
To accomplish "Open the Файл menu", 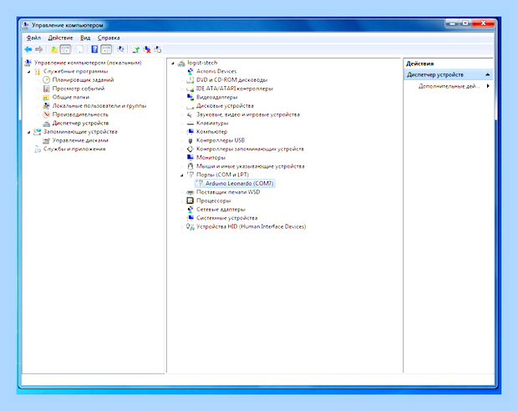I will 33,38.
